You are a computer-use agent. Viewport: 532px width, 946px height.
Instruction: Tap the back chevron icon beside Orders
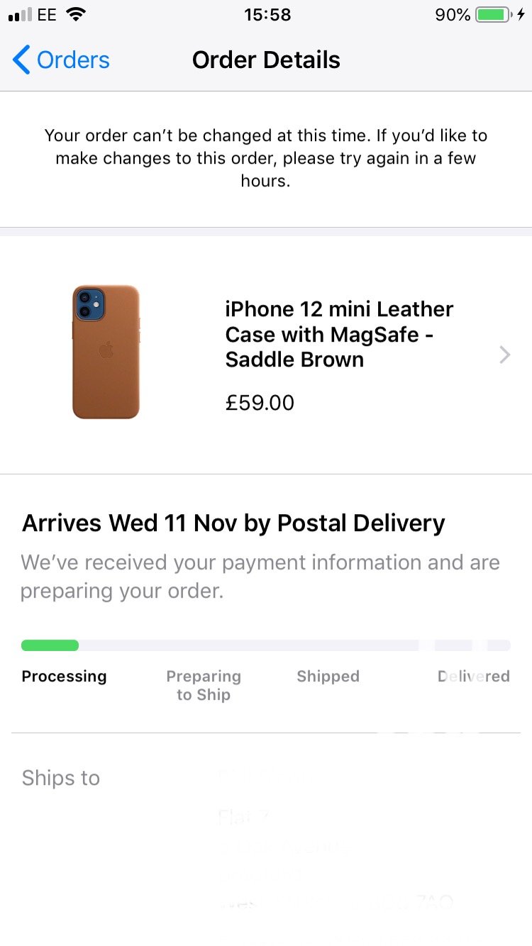(21, 60)
